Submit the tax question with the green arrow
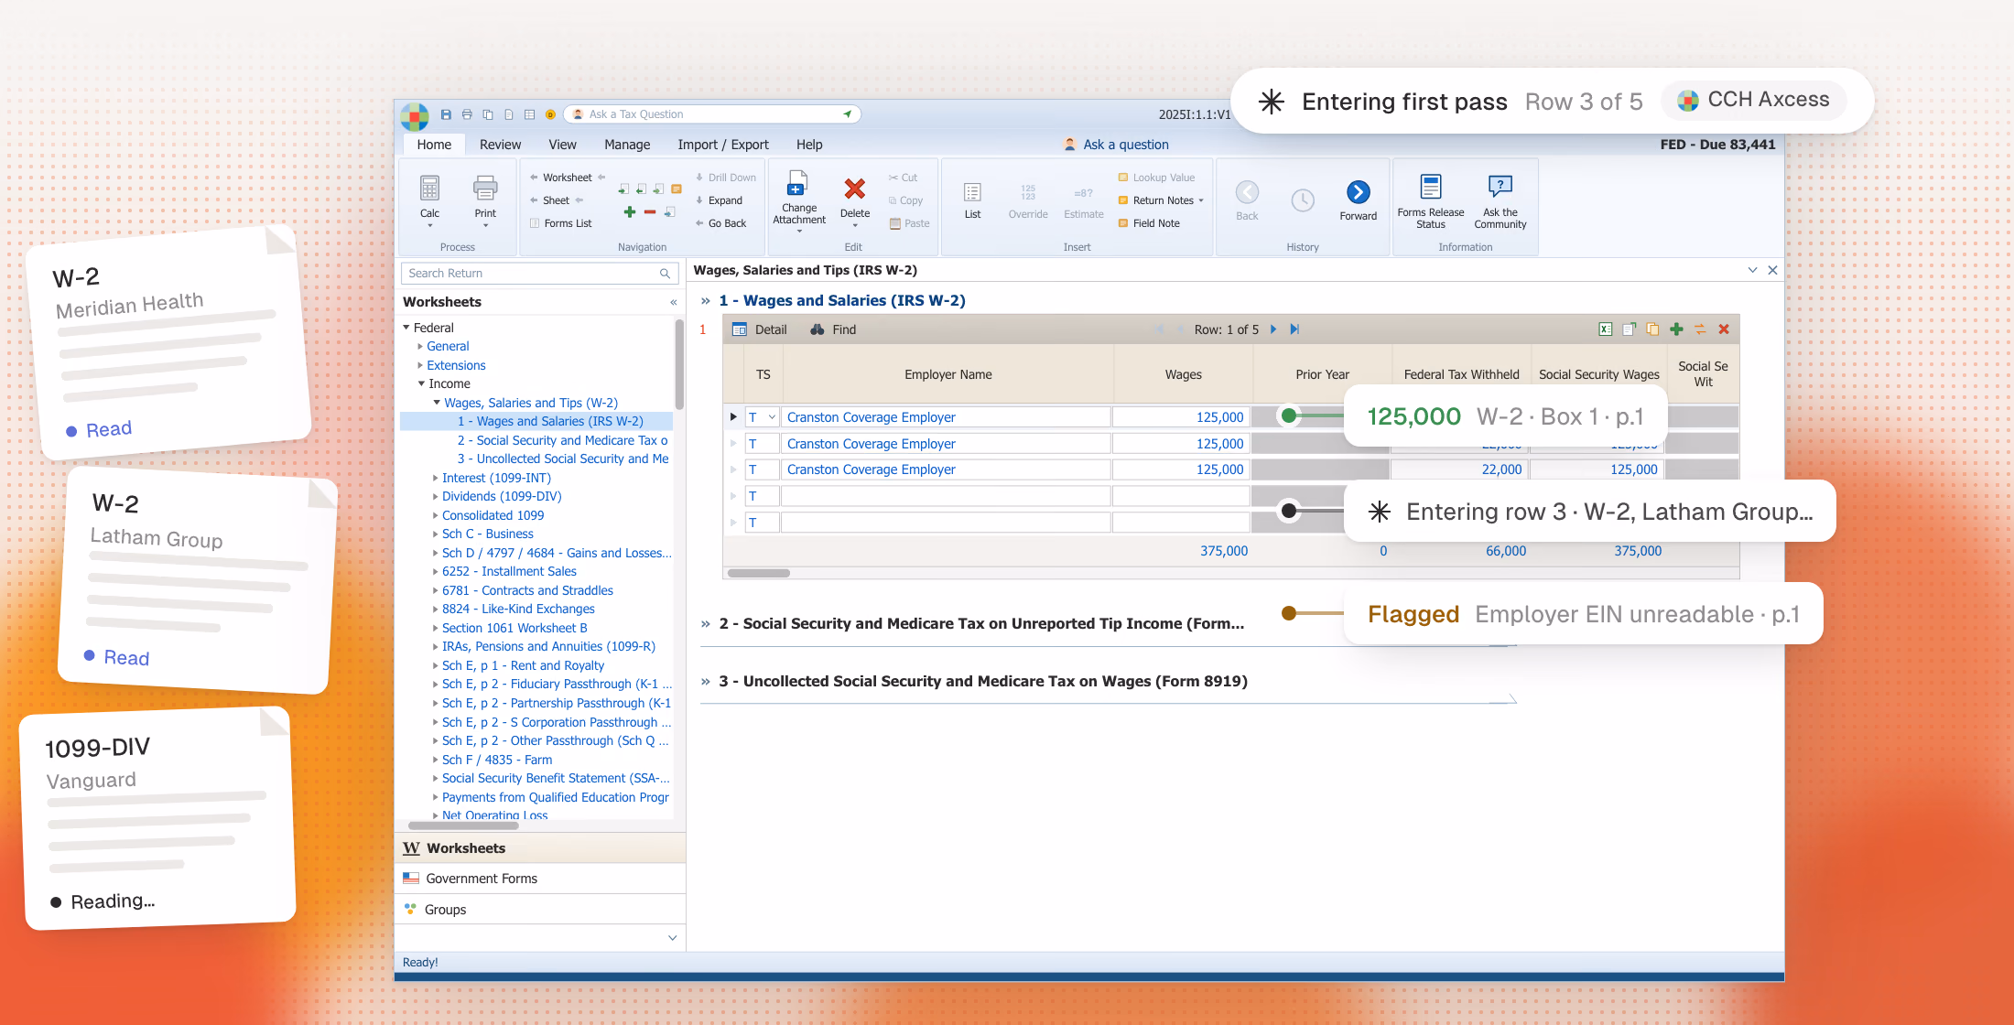The width and height of the screenshot is (2014, 1025). click(x=848, y=114)
